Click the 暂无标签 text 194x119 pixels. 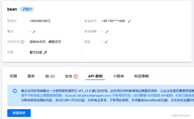[36, 52]
